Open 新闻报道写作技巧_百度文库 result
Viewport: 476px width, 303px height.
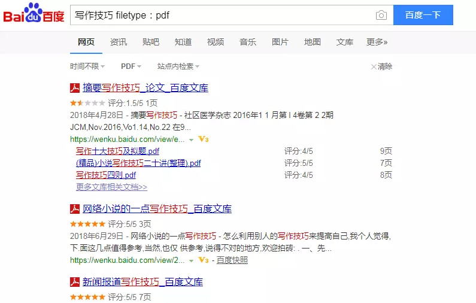click(x=143, y=282)
